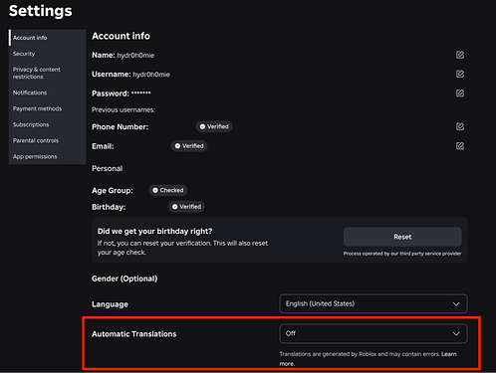
Task: Edit the Username pencil icon
Action: (x=460, y=74)
